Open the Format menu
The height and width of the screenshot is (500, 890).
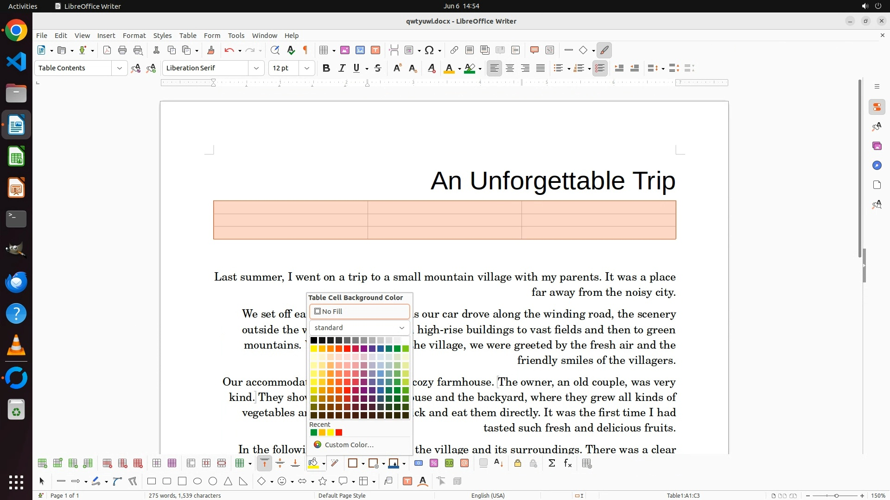click(x=134, y=36)
